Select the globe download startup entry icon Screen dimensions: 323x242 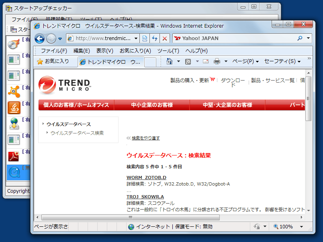tap(14, 124)
